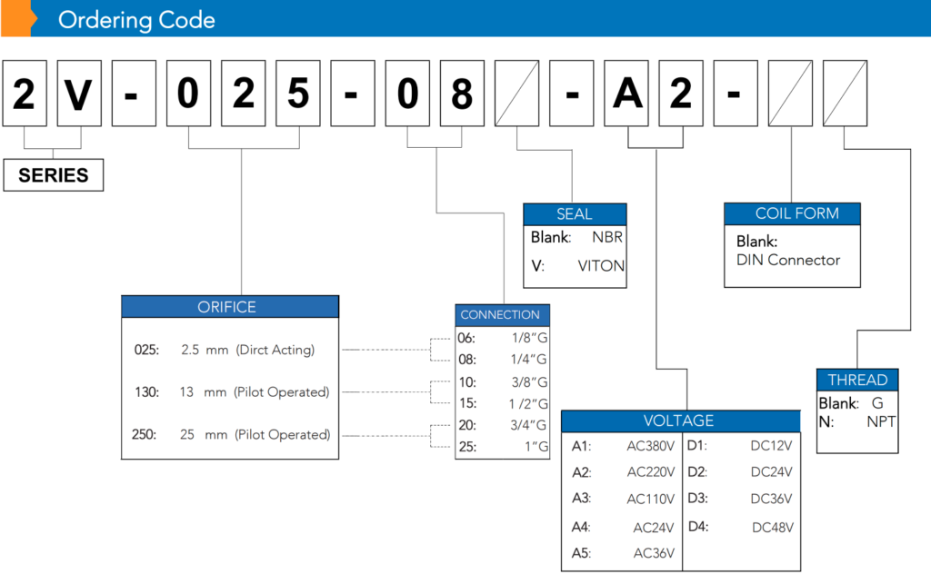The width and height of the screenshot is (931, 574).
Task: Select the SERIES label box
Action: click(x=54, y=175)
